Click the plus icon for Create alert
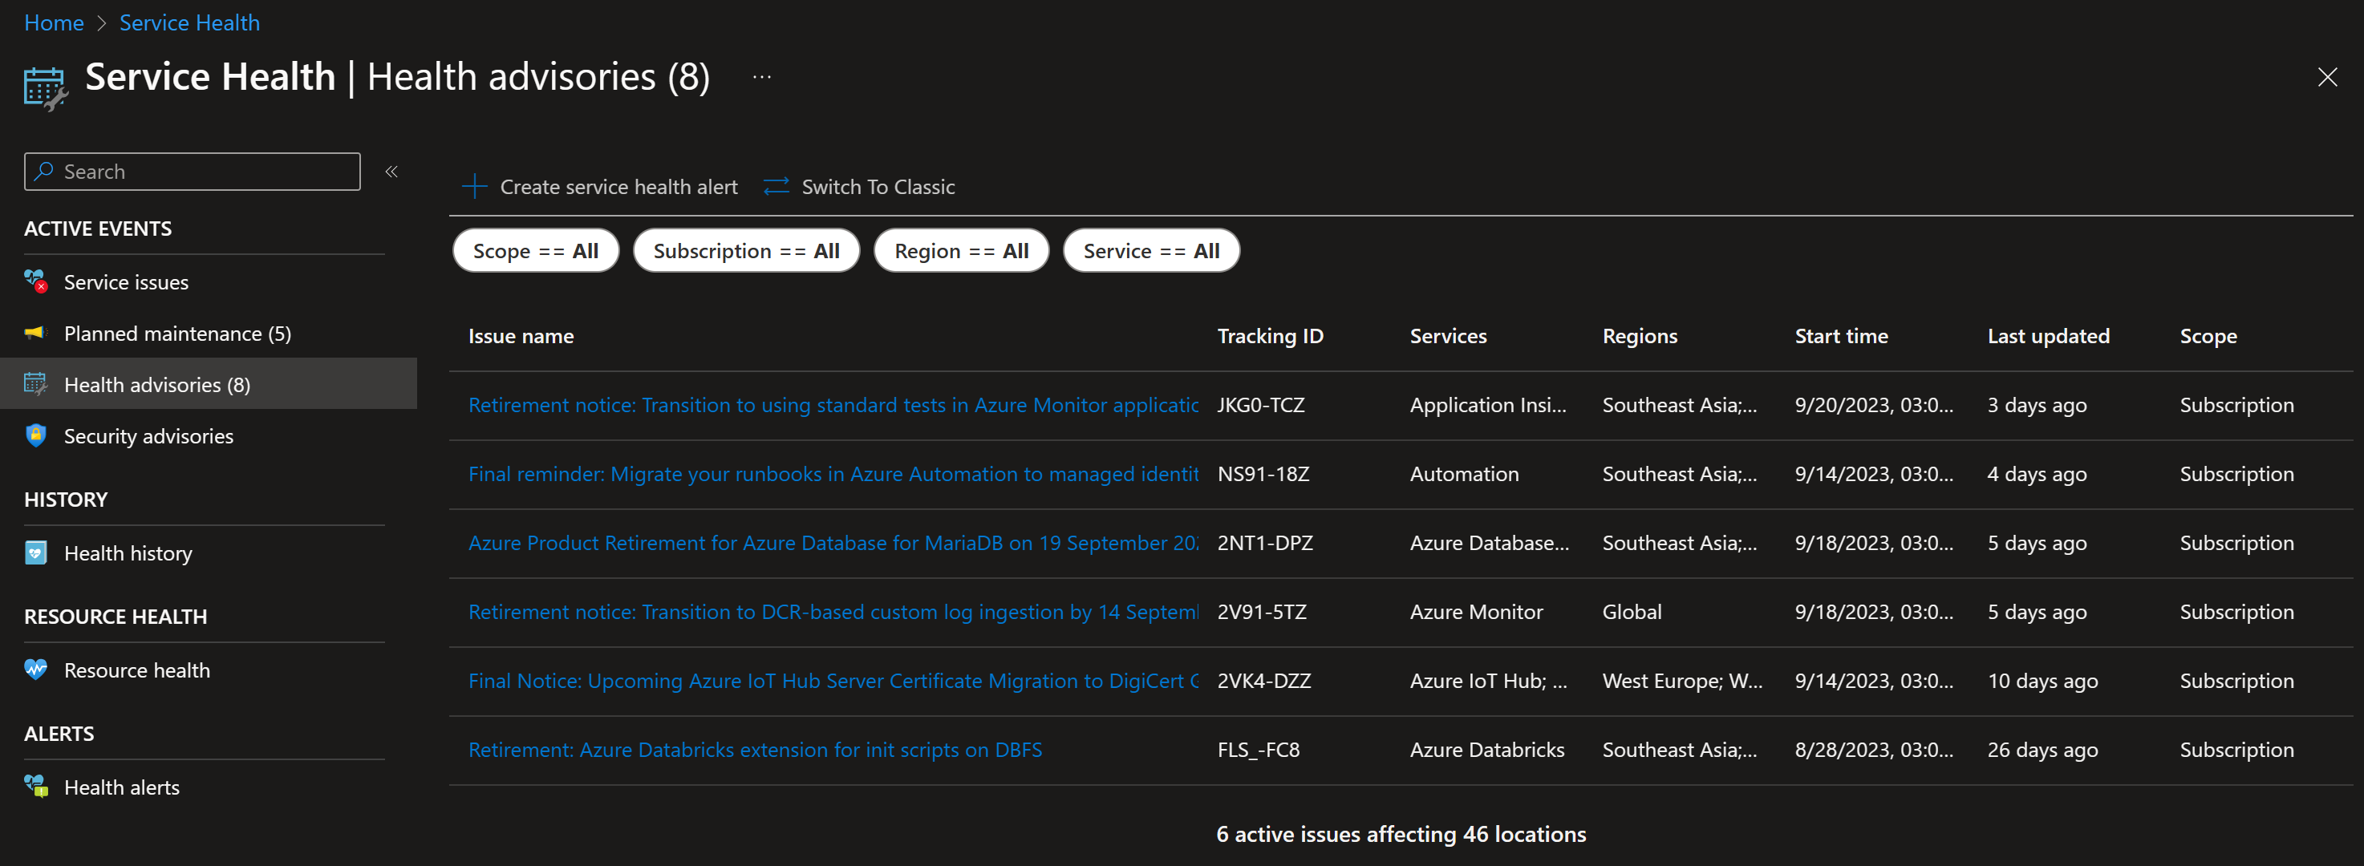The image size is (2364, 866). point(474,187)
